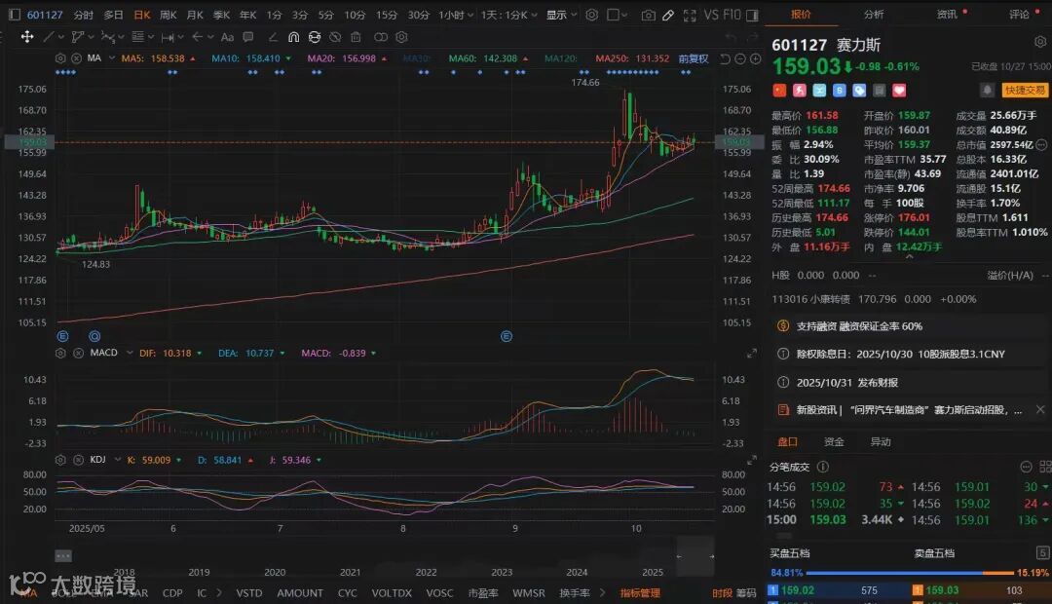Zoom out the chart with minus icon
1052x604 pixels.
740,59
